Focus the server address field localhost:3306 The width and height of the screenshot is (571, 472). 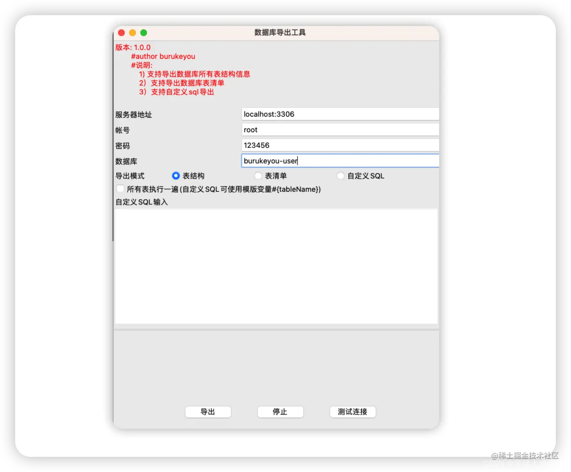pos(340,114)
